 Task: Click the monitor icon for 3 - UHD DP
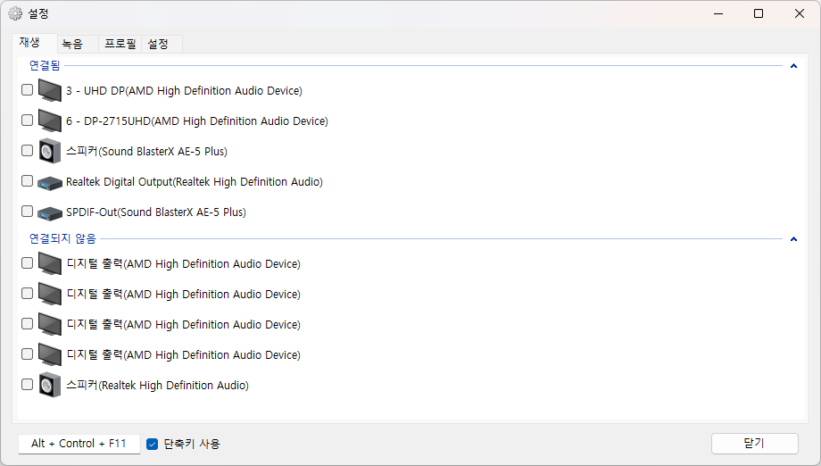tap(50, 90)
